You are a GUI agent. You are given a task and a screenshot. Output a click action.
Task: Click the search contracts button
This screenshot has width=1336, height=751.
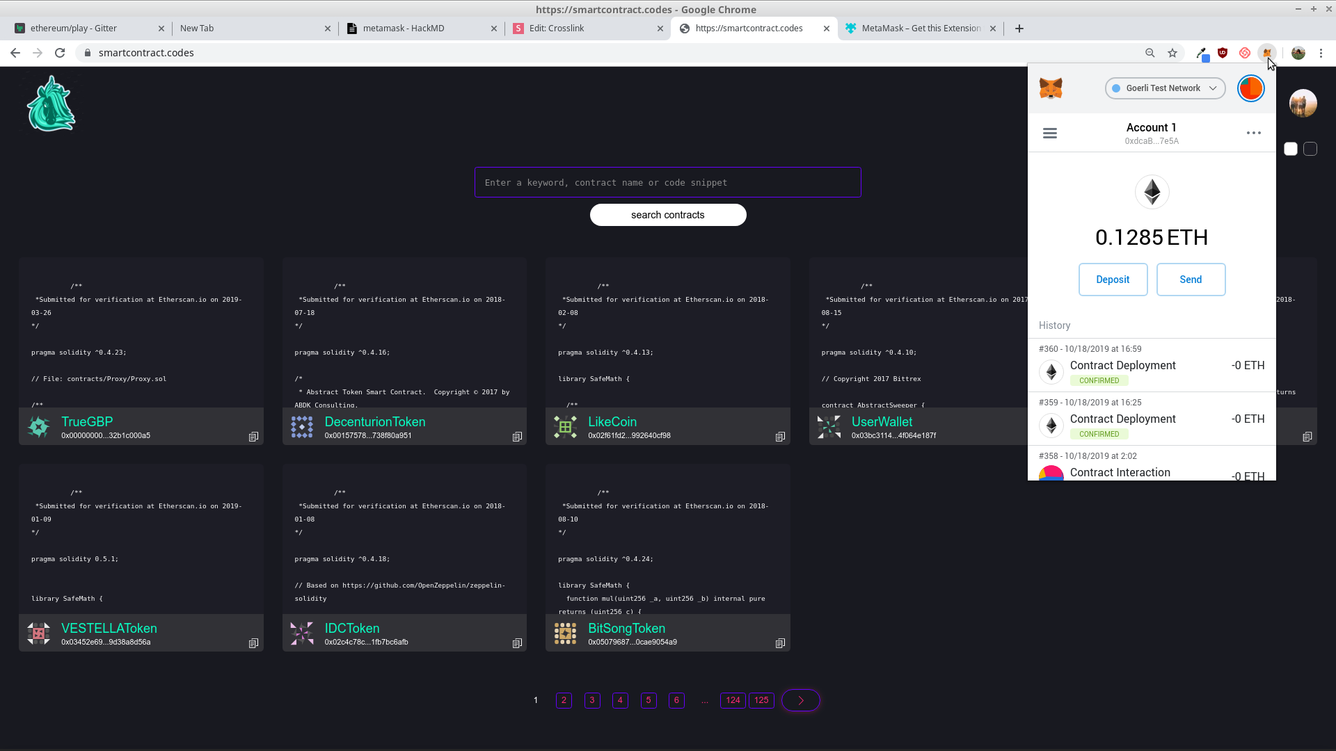(x=668, y=215)
